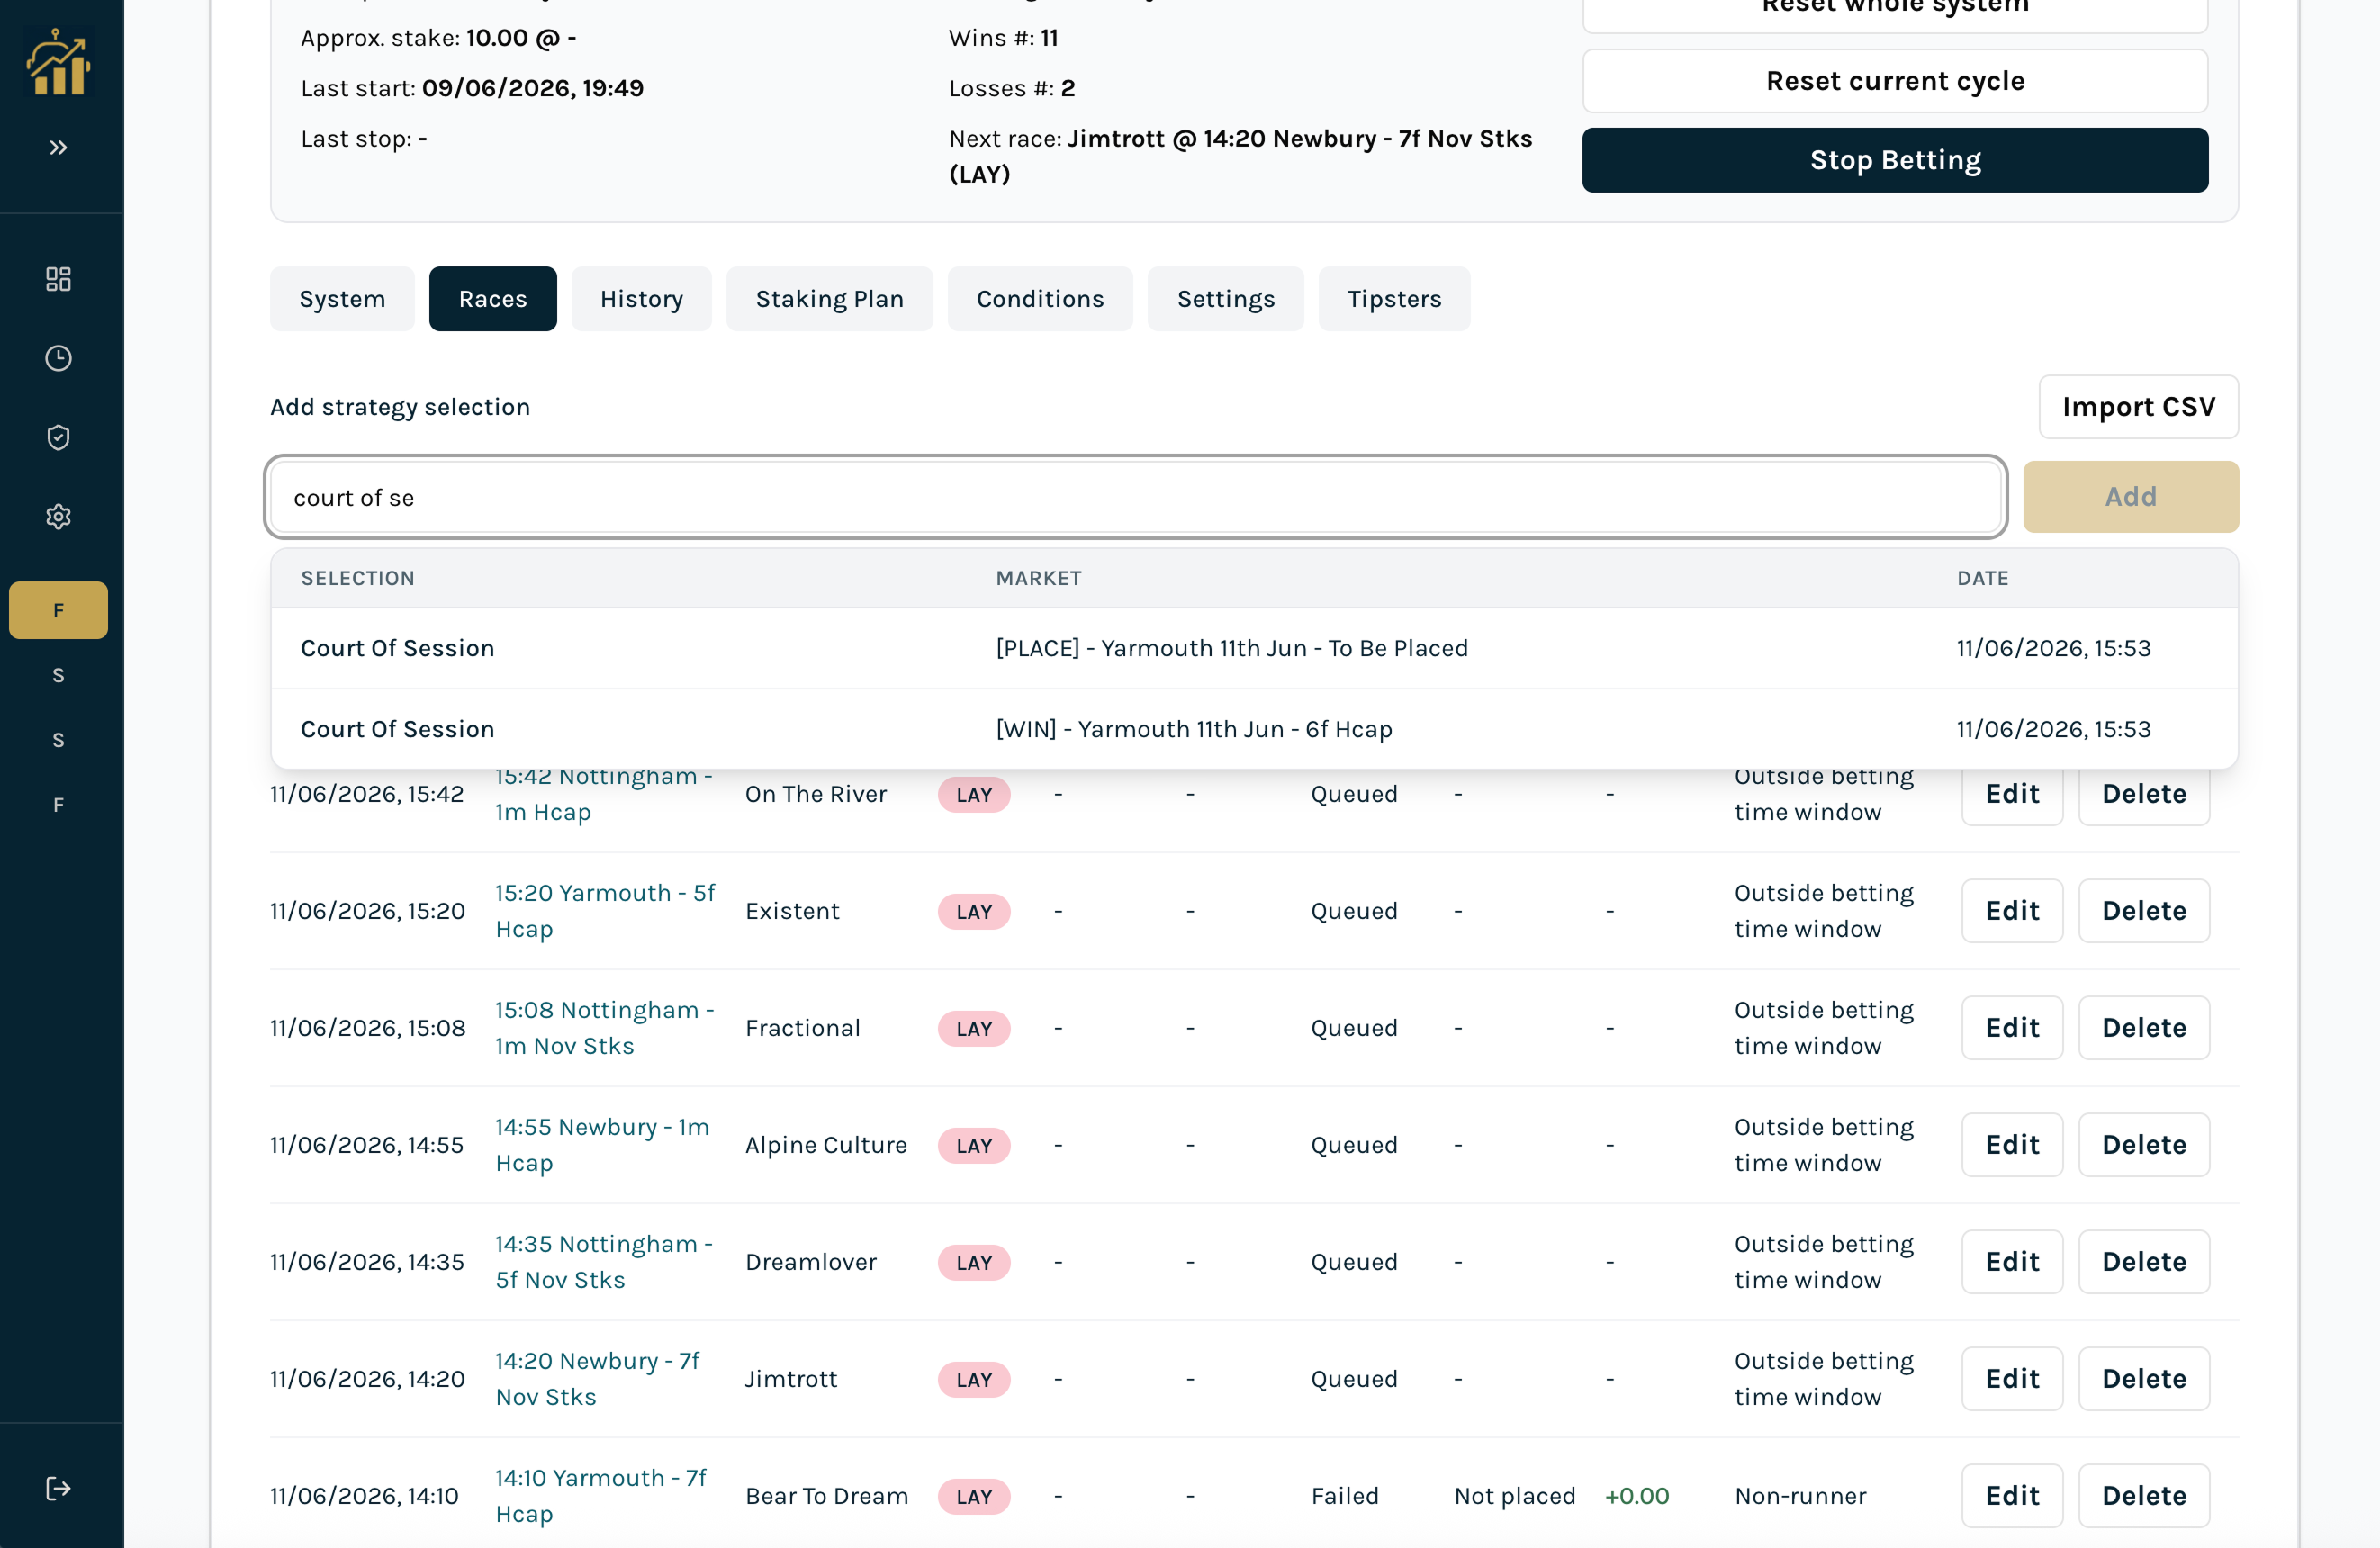Viewport: 2380px width, 1548px height.
Task: Click LAY badge in Bear To Dream row
Action: (974, 1497)
